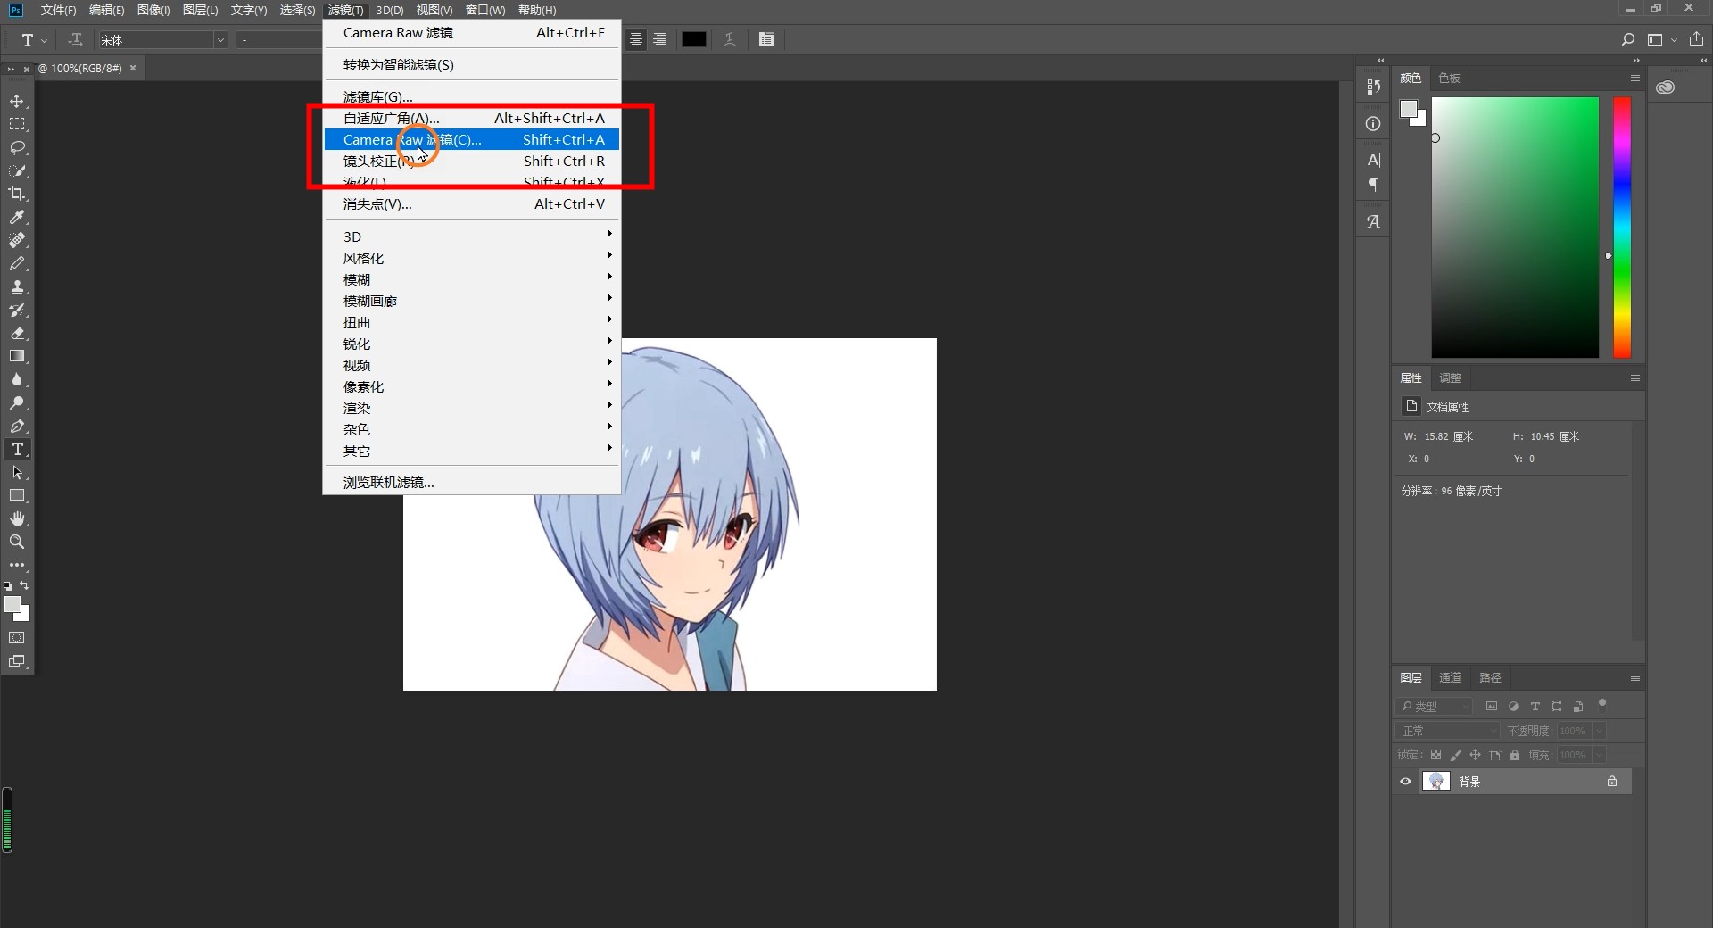Select the Crop tool
1713x928 pixels.
(17, 194)
